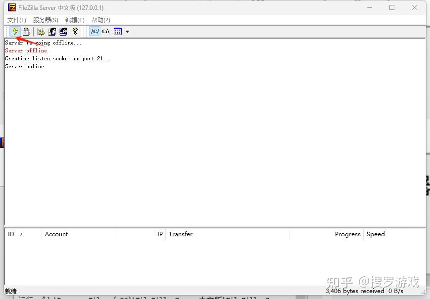Lock the server with padlock icon
Viewport: 430px width, 299px height.
click(26, 32)
